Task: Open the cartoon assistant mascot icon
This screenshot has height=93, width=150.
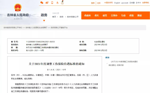Action: [x=62, y=2]
